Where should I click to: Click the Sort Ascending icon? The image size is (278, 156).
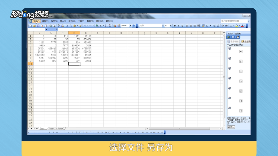coord(106,26)
